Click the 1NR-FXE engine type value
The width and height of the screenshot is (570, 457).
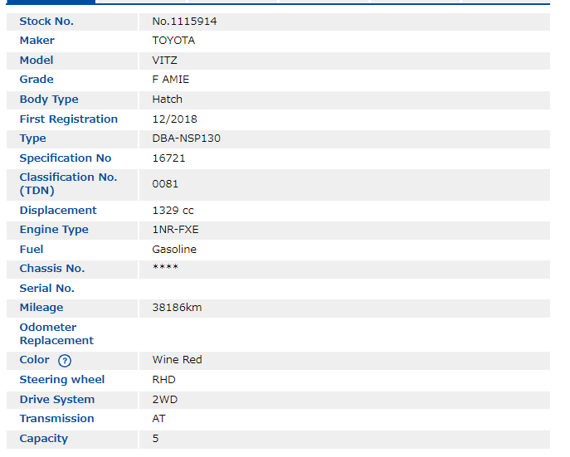click(176, 230)
